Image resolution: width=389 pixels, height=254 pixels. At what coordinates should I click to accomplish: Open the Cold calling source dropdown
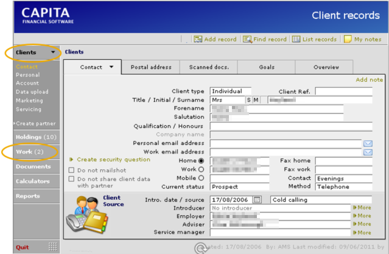(x=321, y=200)
